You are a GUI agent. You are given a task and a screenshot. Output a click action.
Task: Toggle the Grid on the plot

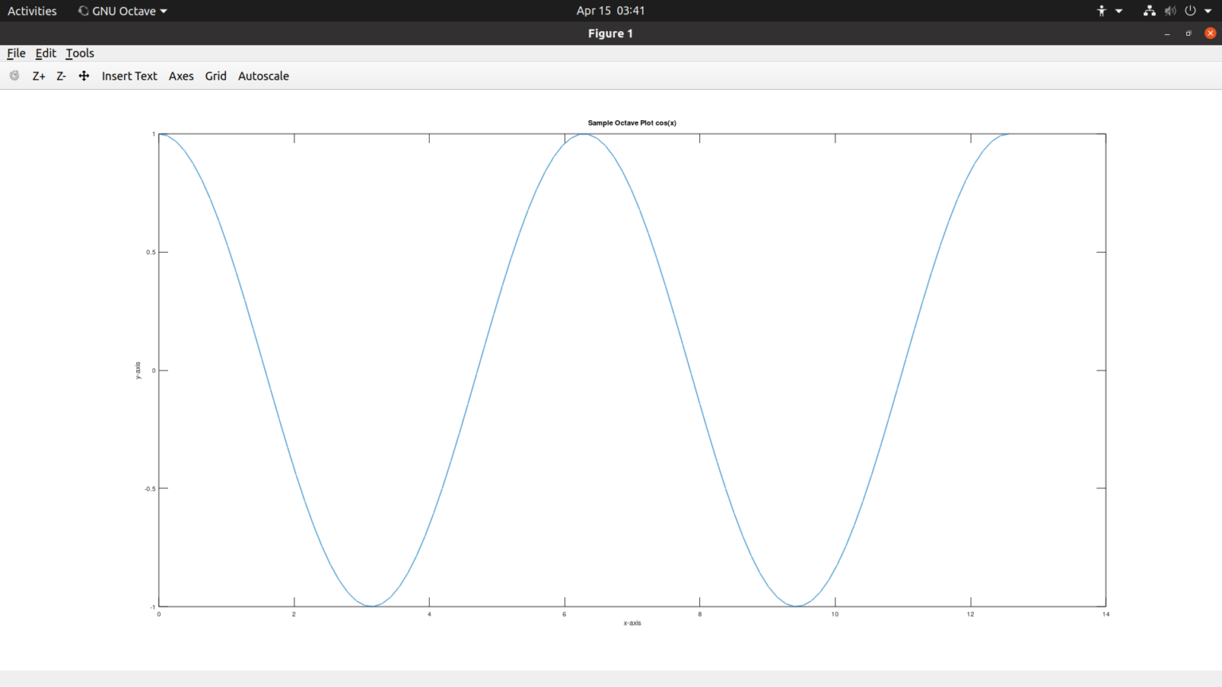[x=216, y=76]
